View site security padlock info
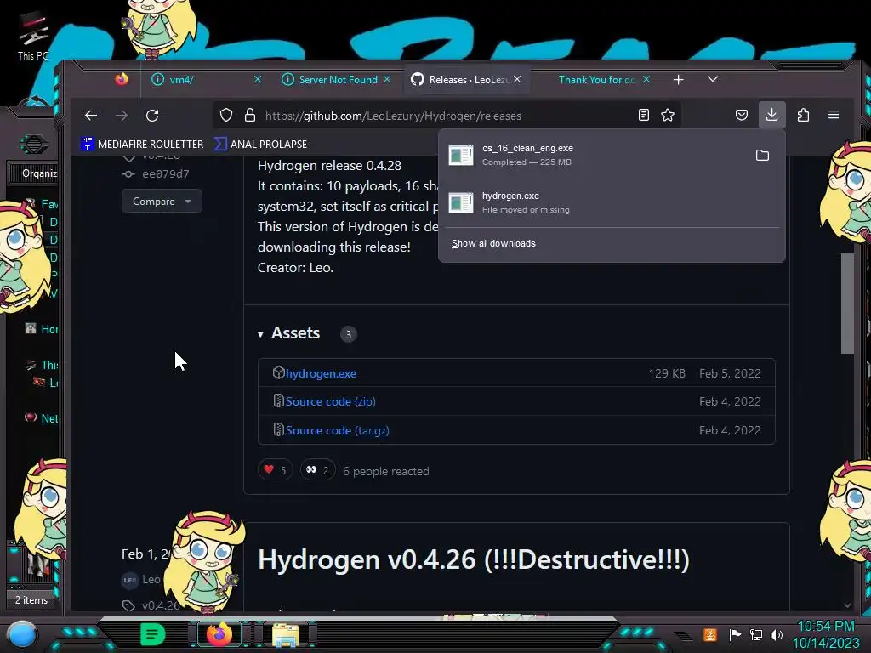 click(250, 116)
